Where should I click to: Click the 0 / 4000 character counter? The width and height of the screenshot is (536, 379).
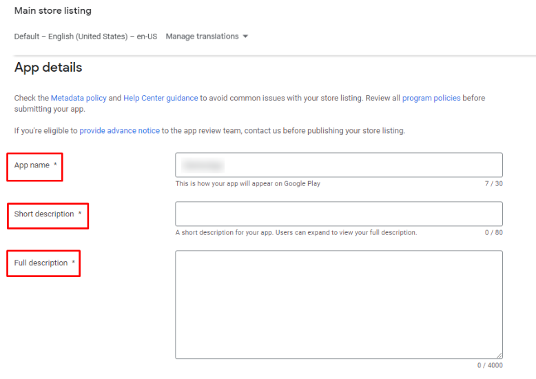tap(490, 365)
